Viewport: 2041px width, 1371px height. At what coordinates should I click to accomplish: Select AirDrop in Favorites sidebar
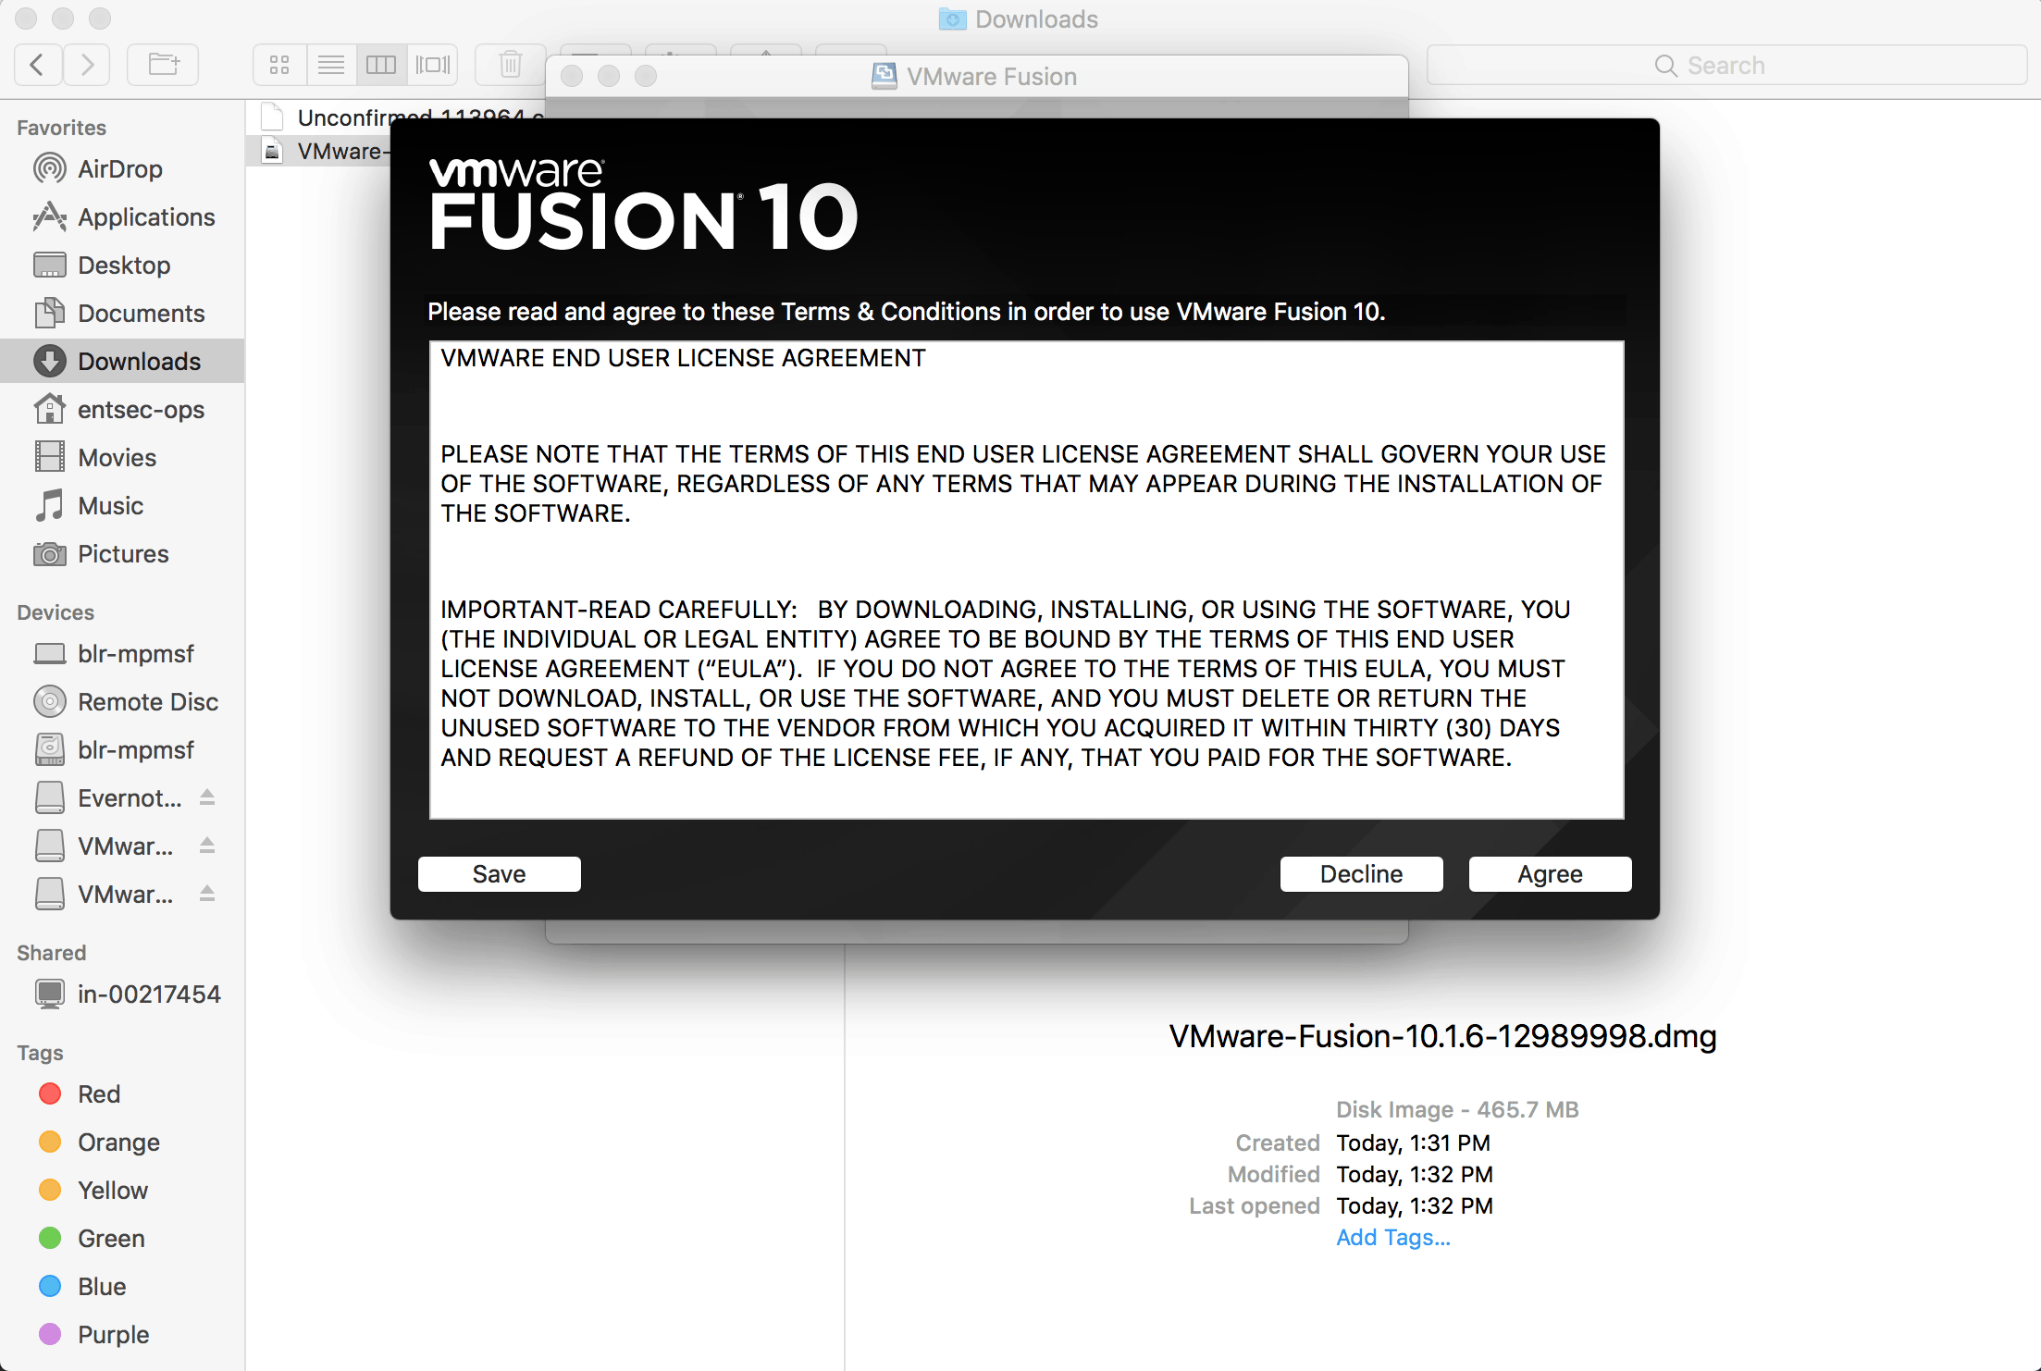119,168
